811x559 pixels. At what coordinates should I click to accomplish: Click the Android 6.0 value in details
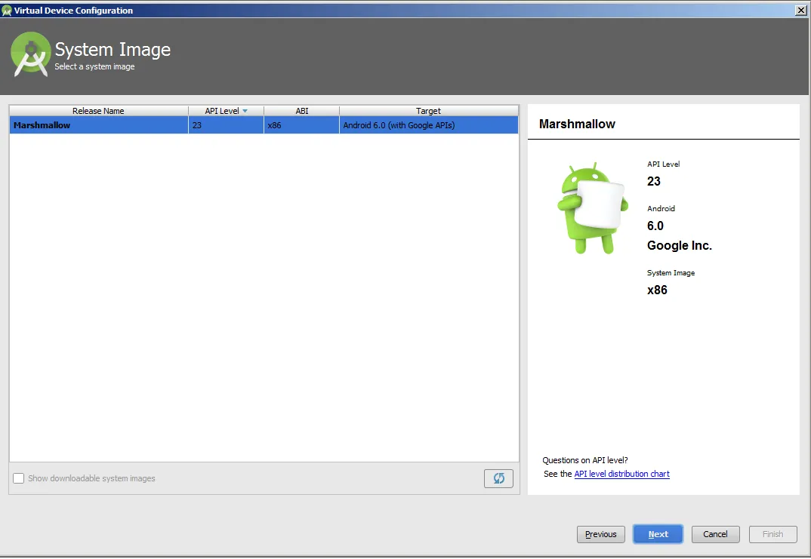tap(655, 226)
